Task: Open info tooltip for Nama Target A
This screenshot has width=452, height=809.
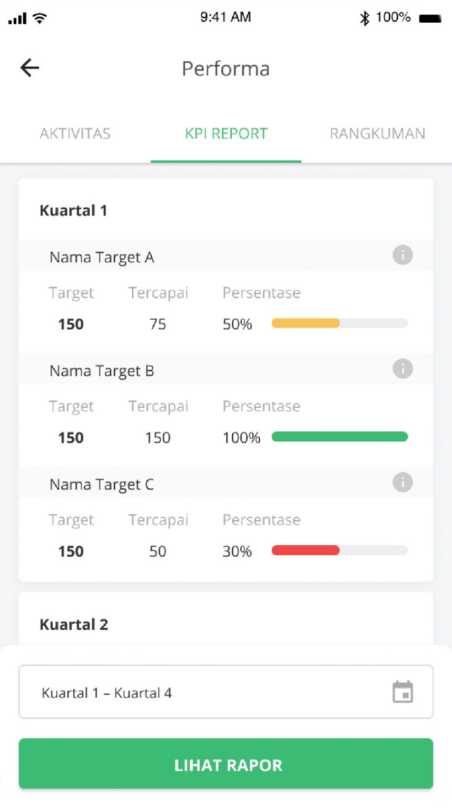Action: click(x=402, y=255)
